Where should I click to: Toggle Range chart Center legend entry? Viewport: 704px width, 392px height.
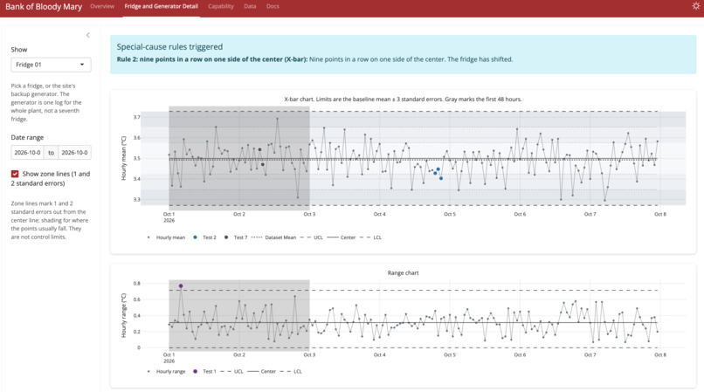coord(262,371)
